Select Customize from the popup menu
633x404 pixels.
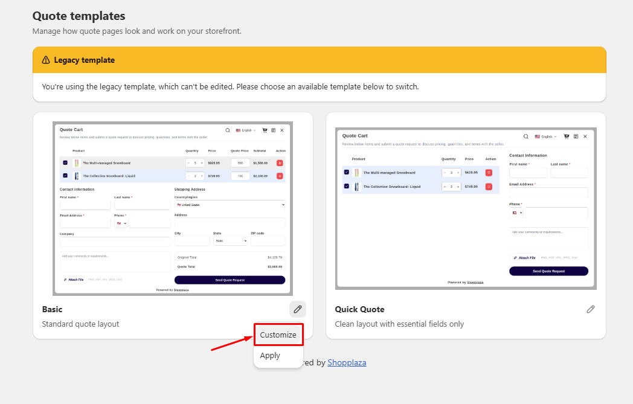[x=278, y=335]
